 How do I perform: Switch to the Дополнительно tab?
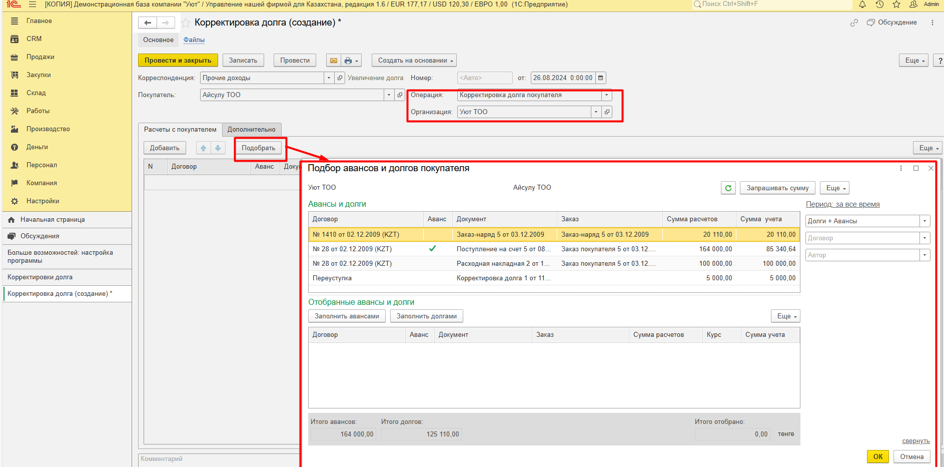pos(251,130)
